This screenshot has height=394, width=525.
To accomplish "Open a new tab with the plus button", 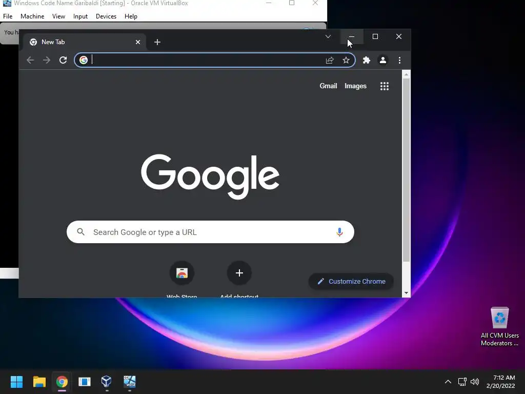I will click(x=157, y=42).
